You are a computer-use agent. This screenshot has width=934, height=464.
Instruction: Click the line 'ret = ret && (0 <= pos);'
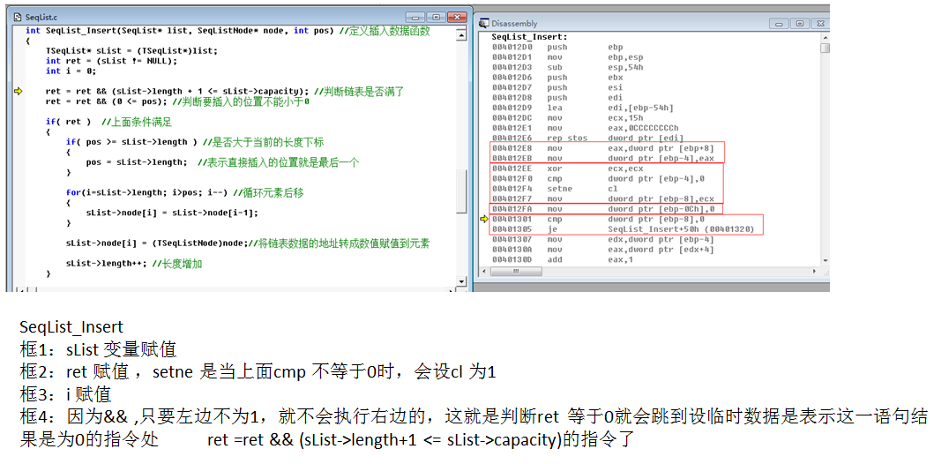click(x=177, y=101)
